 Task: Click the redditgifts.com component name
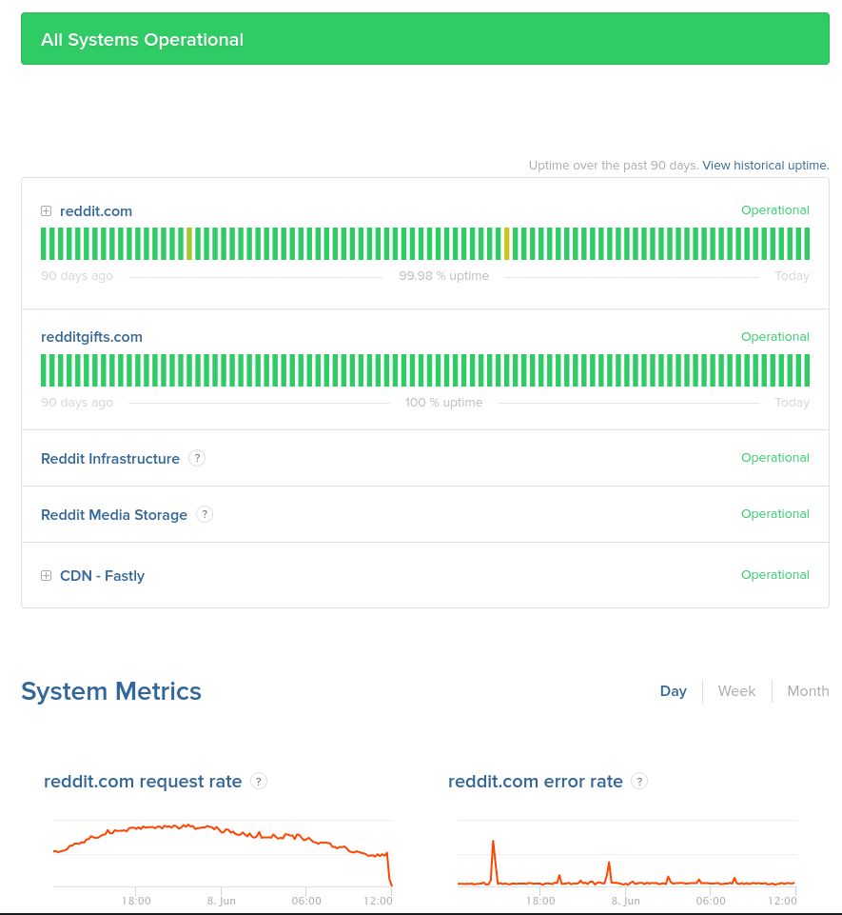(91, 337)
